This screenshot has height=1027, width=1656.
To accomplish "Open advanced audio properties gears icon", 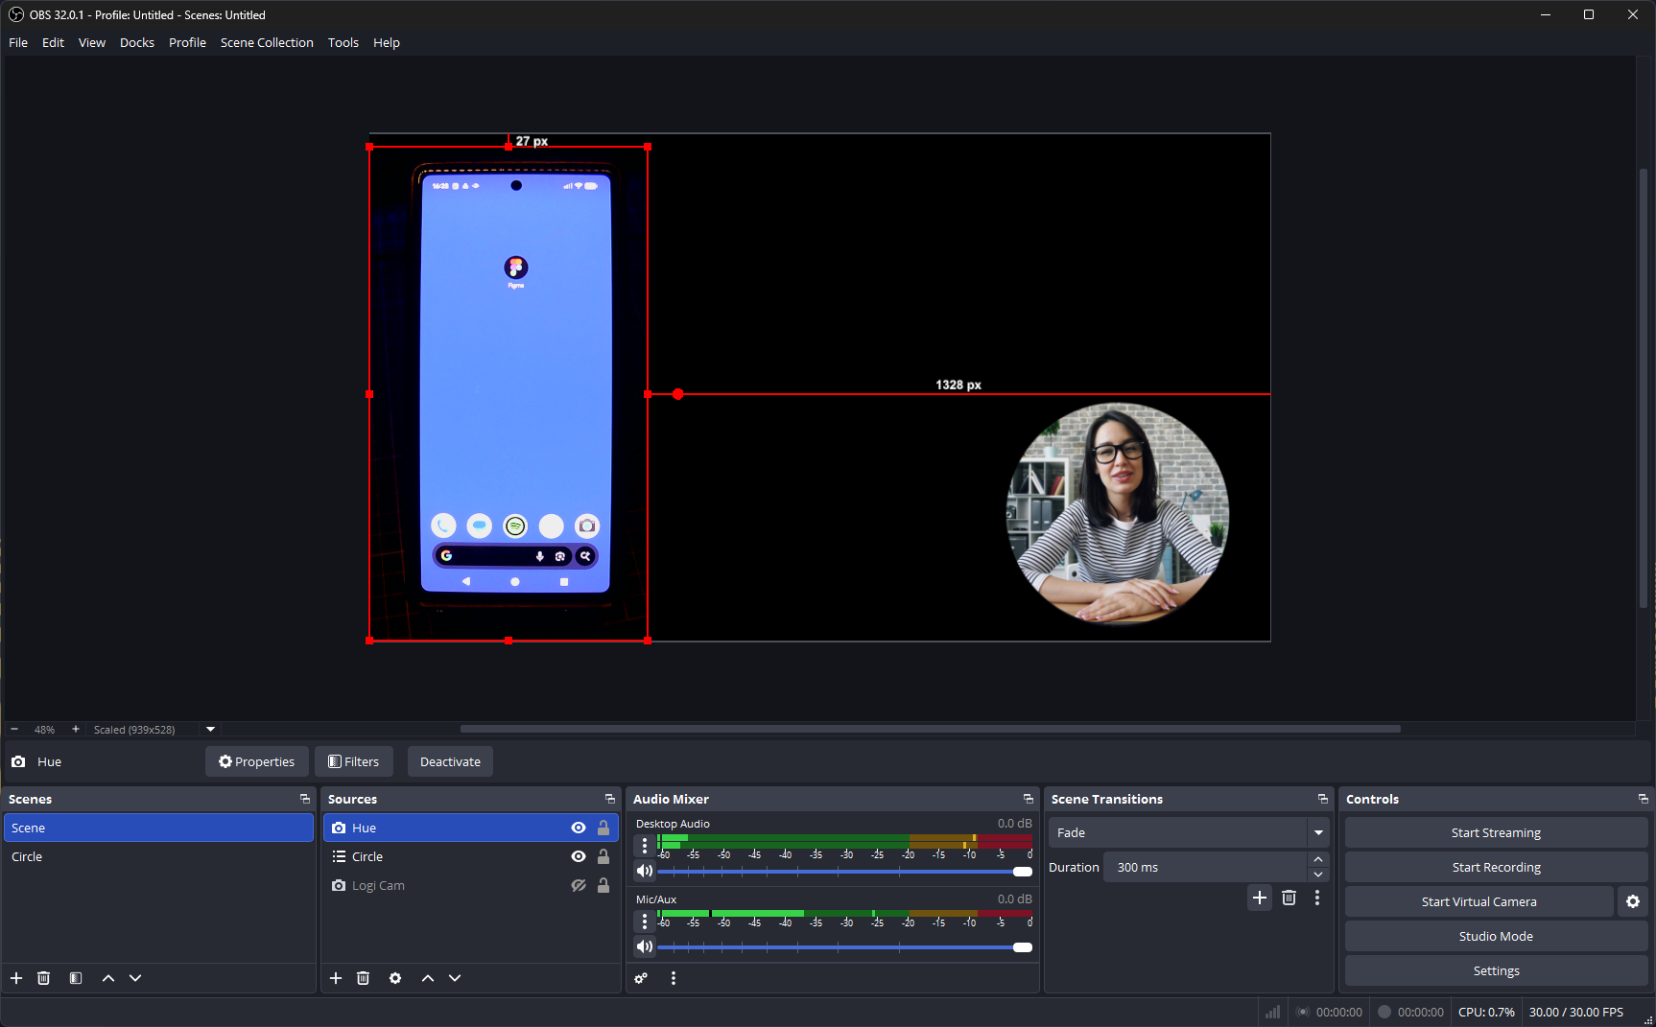I will pyautogui.click(x=641, y=978).
